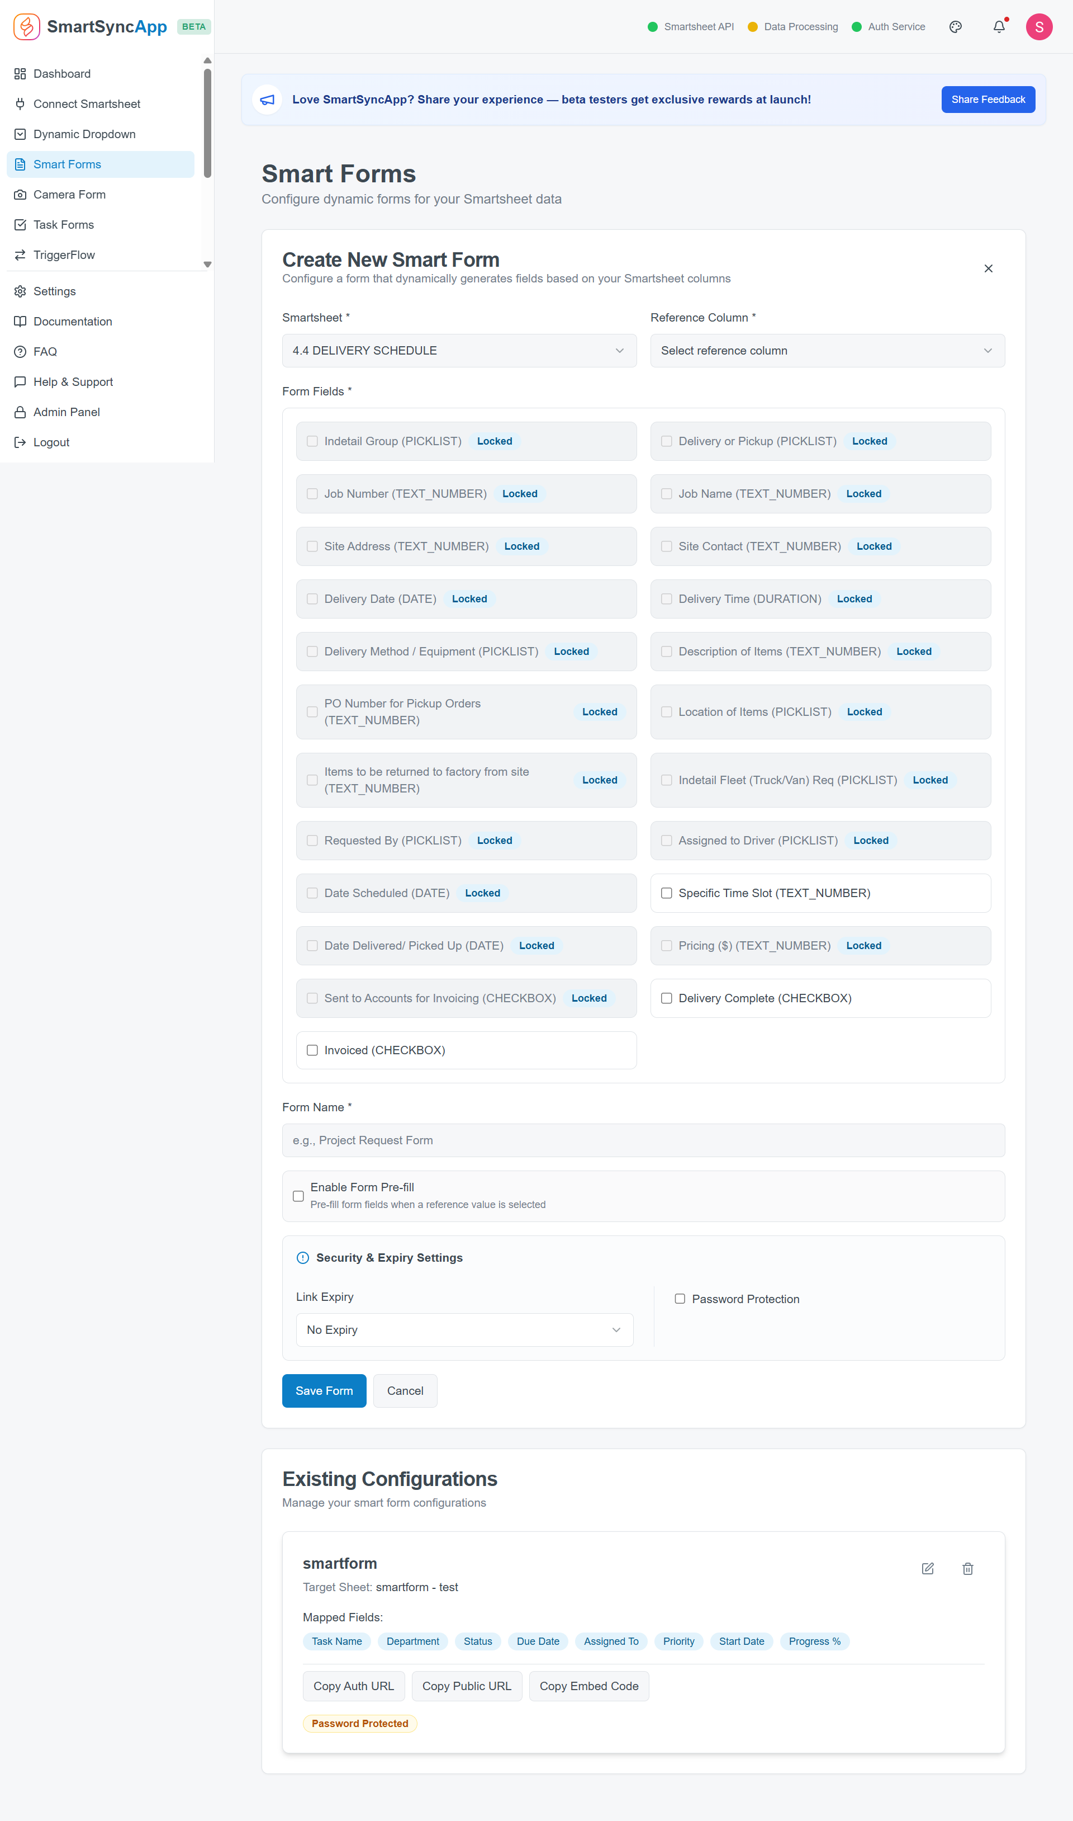Go to Smart Forms page
Viewport: 1073px width, 1821px height.
[x=101, y=164]
